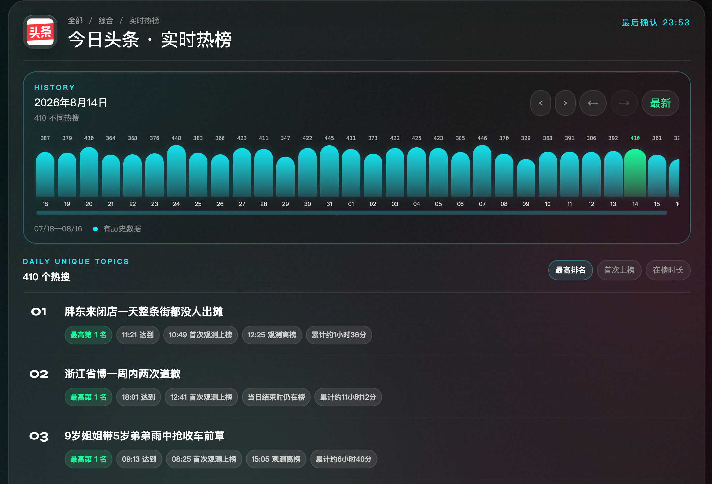Select the bar for day 24 (448)
This screenshot has width=712, height=484.
point(176,171)
